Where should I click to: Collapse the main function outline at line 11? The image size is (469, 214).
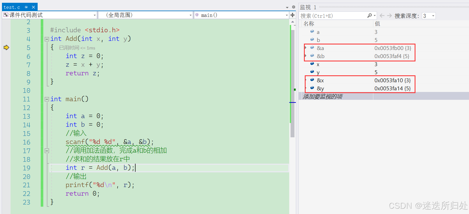pyautogui.click(x=47, y=99)
